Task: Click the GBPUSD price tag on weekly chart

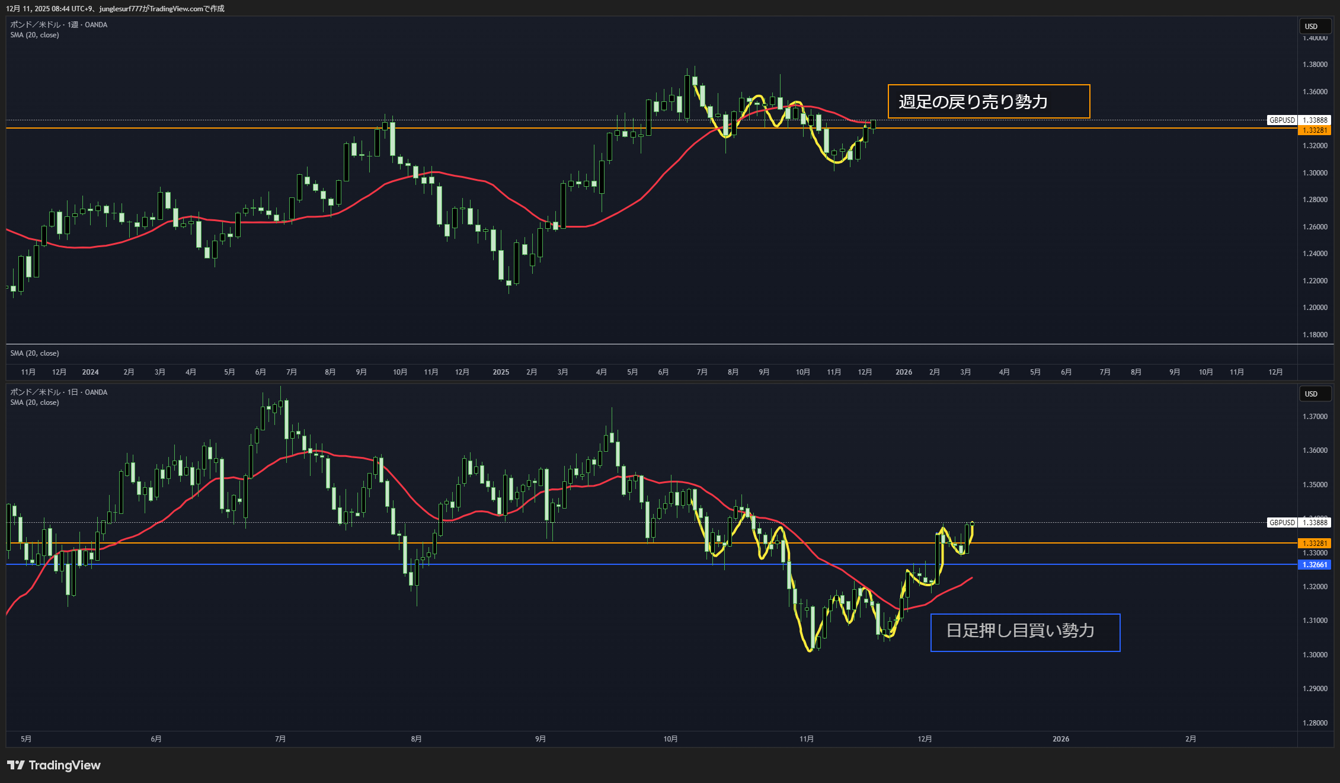Action: (1282, 120)
